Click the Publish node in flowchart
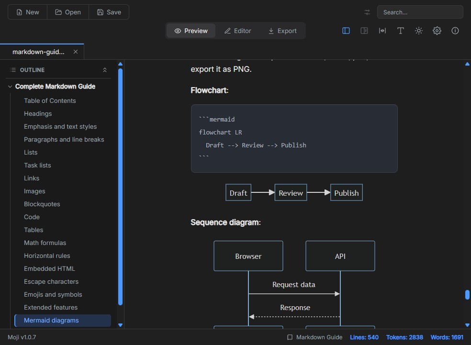Screen dimensions: 471x345 tap(347, 192)
